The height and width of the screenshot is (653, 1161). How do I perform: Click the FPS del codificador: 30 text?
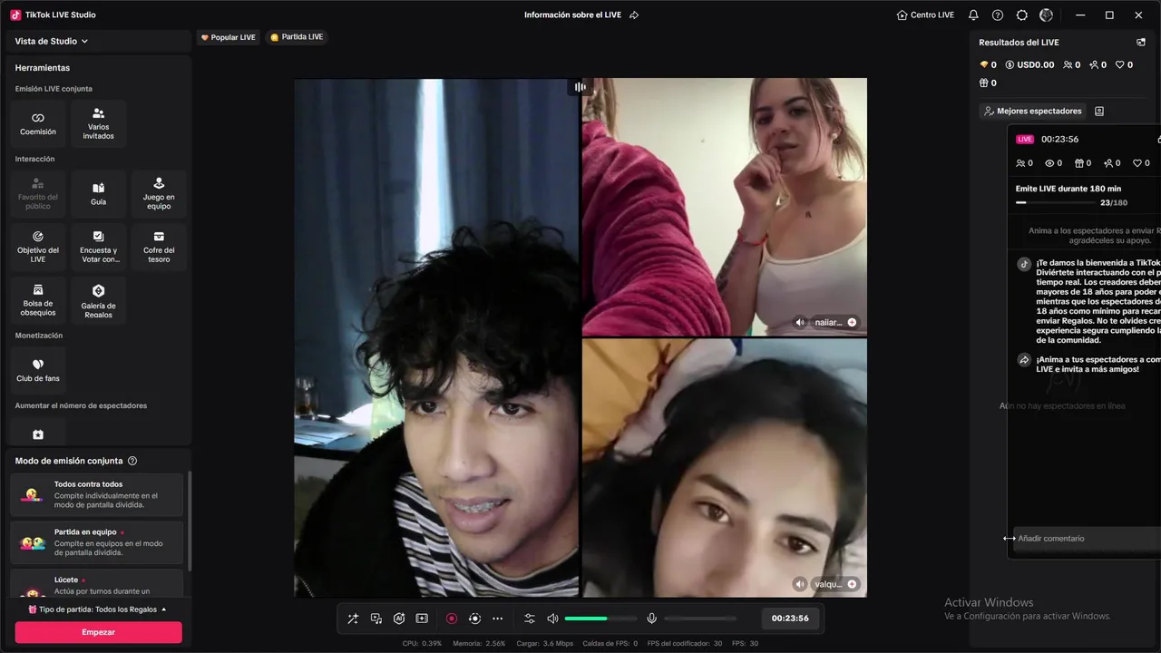[x=685, y=644]
